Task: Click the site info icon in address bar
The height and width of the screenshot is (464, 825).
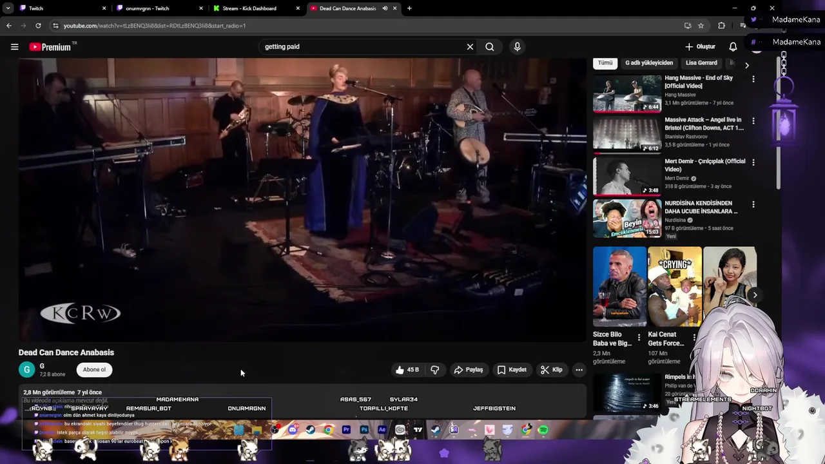Action: [55, 26]
